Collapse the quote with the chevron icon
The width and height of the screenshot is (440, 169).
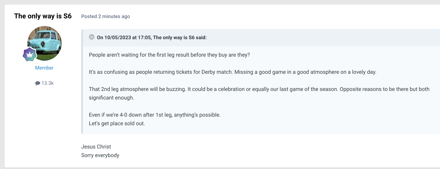pyautogui.click(x=91, y=37)
